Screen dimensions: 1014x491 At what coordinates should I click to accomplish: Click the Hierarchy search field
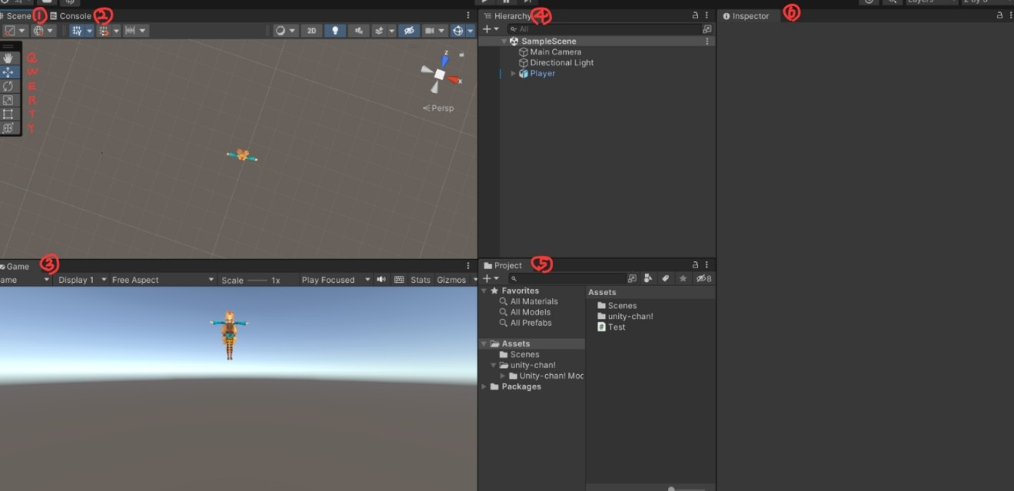coord(603,29)
